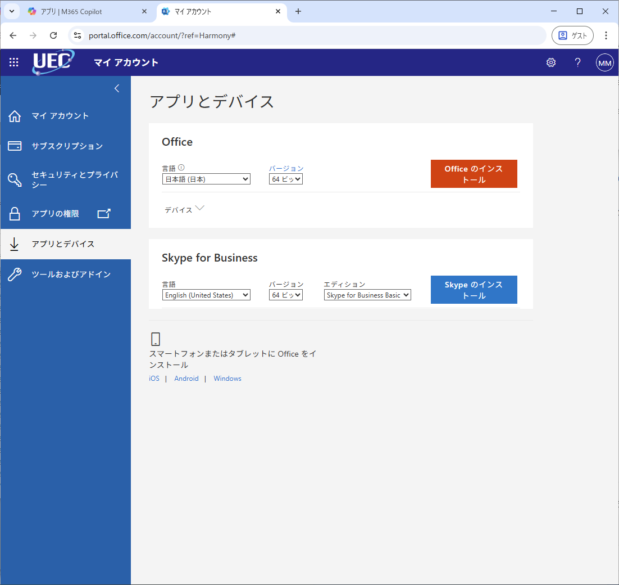Open the Skype language dropdown
The height and width of the screenshot is (585, 619).
coord(206,295)
